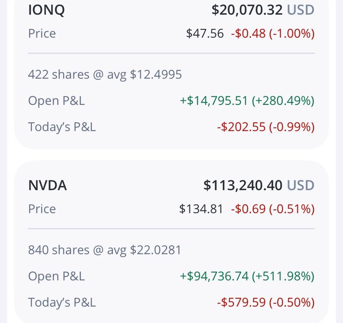This screenshot has width=343, height=323.
Task: Select the 840 shares average cost line
Action: (x=105, y=250)
